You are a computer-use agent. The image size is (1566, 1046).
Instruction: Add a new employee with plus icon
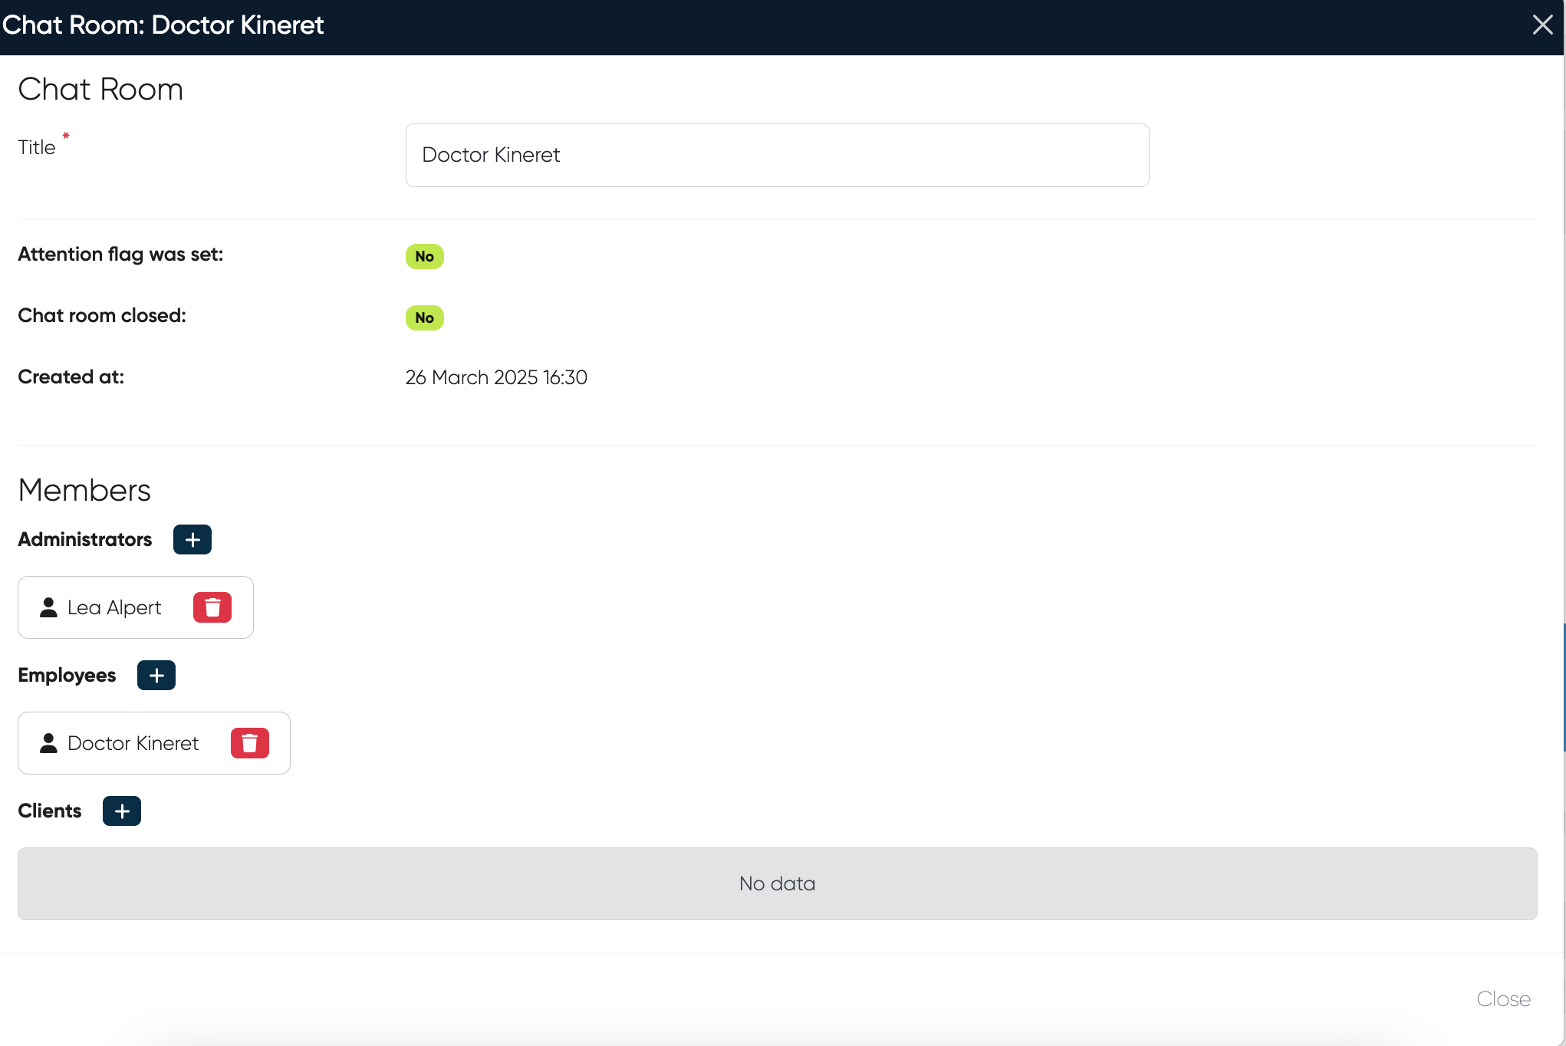[x=156, y=676]
